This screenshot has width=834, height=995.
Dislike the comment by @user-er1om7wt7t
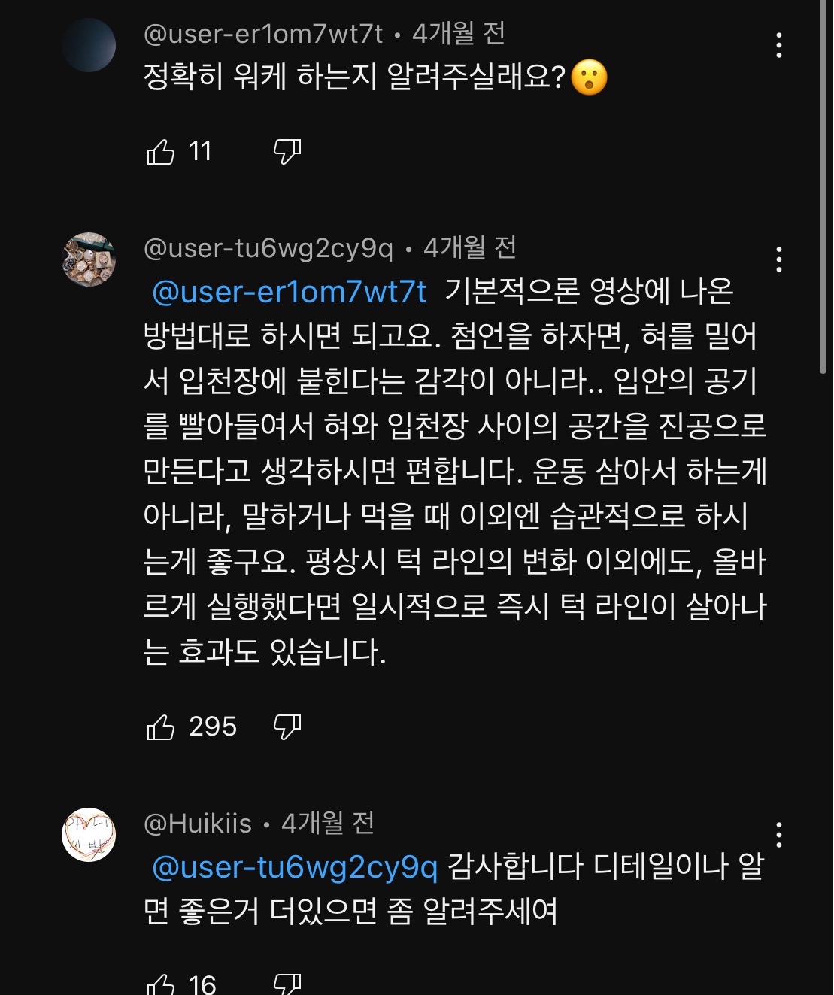[x=287, y=152]
